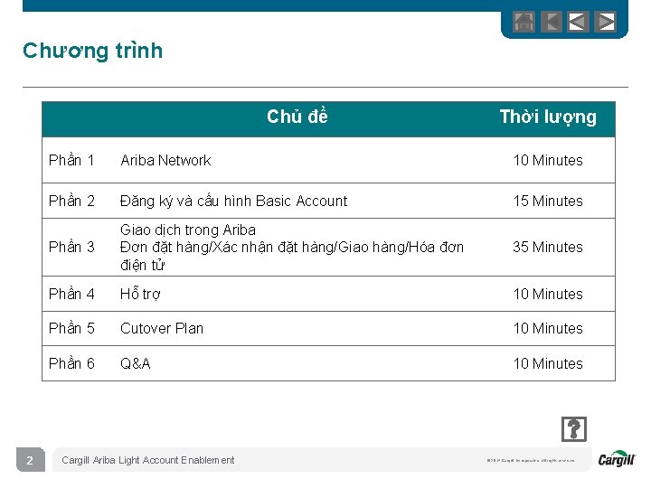Click Giao dịch trong Ariba topic
Screen dimensions: 651x488
click(x=188, y=230)
